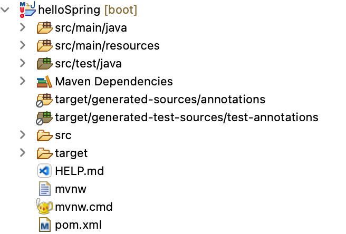Expand the target folder
This screenshot has width=346, height=234.
[x=22, y=153]
